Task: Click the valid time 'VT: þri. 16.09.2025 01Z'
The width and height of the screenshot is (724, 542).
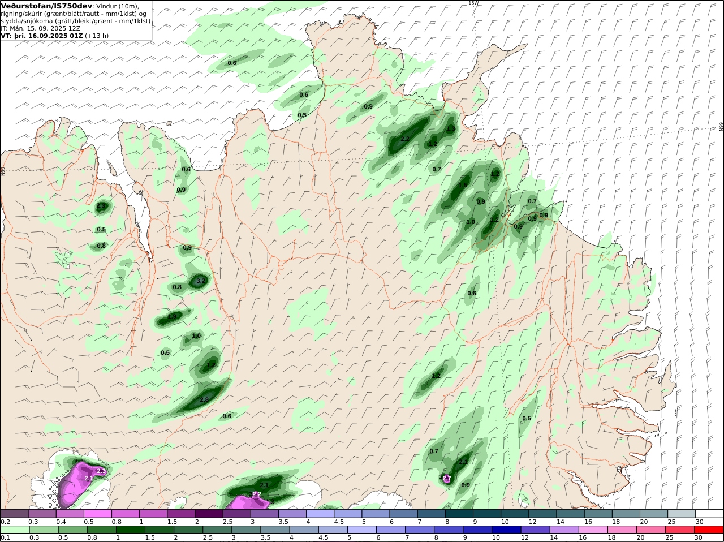Action: 42,36
